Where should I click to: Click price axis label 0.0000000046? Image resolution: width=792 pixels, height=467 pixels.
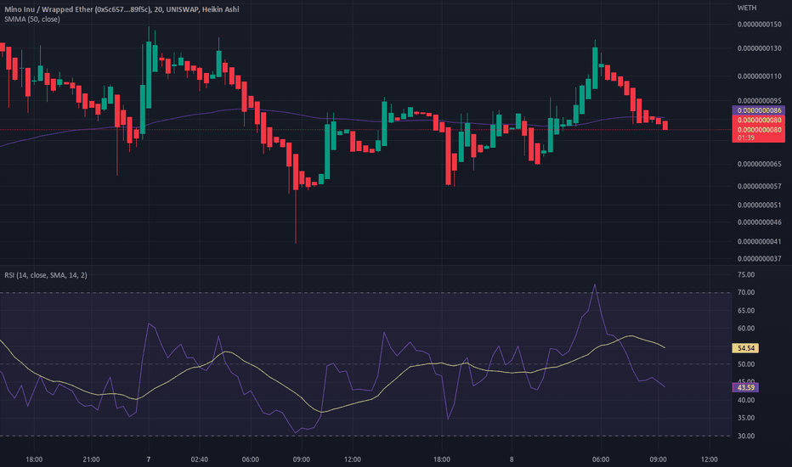coord(759,222)
